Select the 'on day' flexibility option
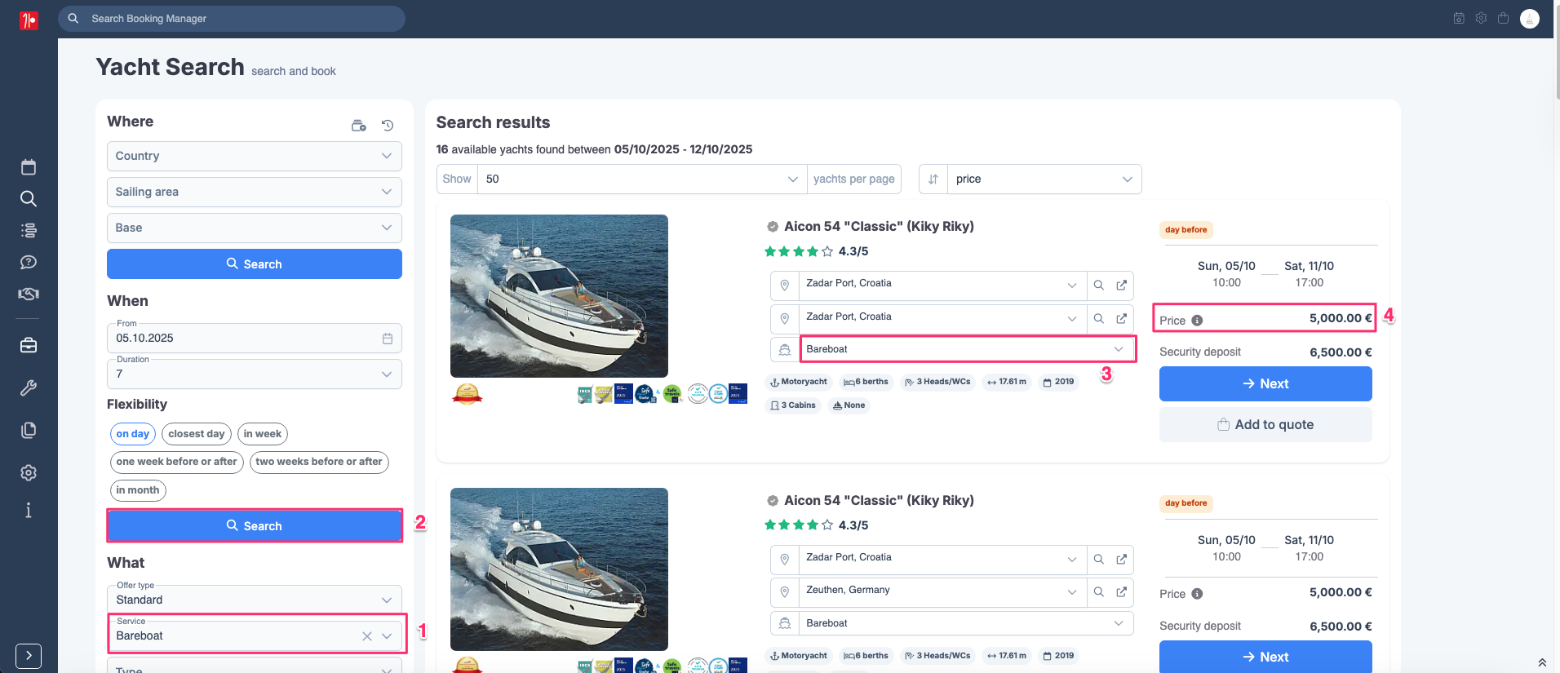 pyautogui.click(x=133, y=434)
